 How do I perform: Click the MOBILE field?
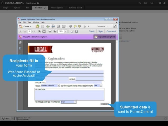click(x=90, y=79)
